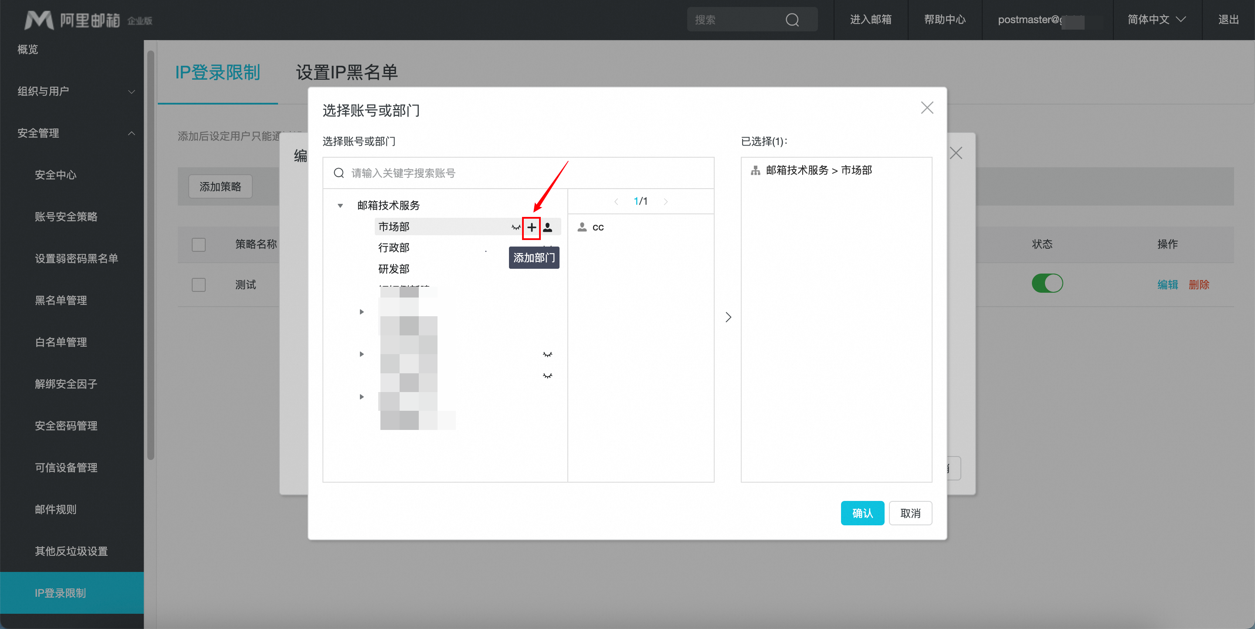This screenshot has height=629, width=1255.
Task: Click the person icon on the 市场部 row
Action: point(548,227)
